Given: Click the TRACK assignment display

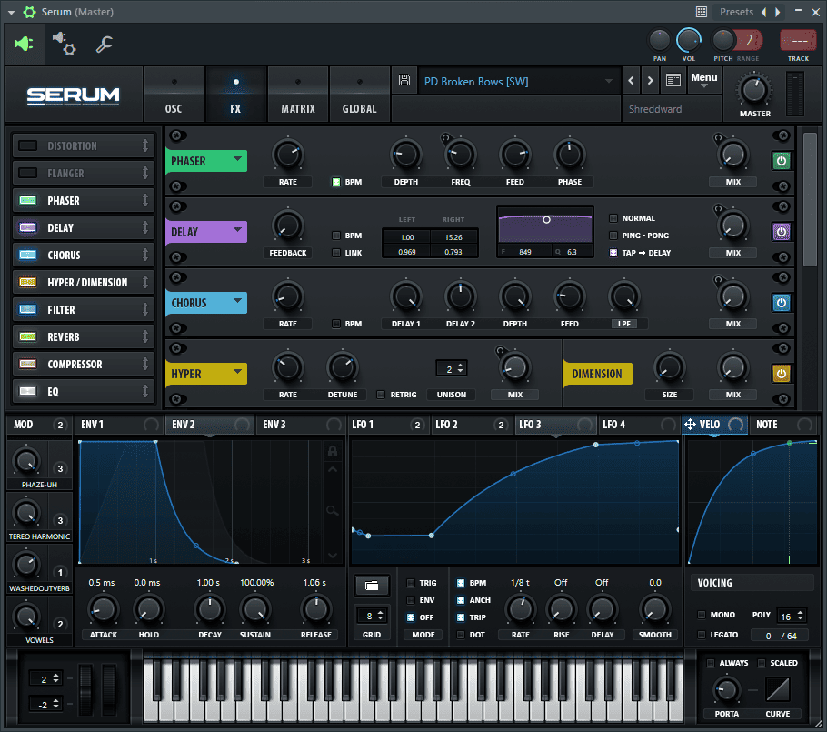Looking at the screenshot, I should click(798, 40).
